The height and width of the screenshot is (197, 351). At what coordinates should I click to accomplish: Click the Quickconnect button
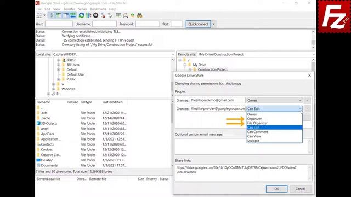pos(198,24)
